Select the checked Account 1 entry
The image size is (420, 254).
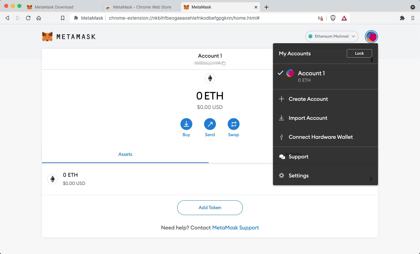pos(325,76)
